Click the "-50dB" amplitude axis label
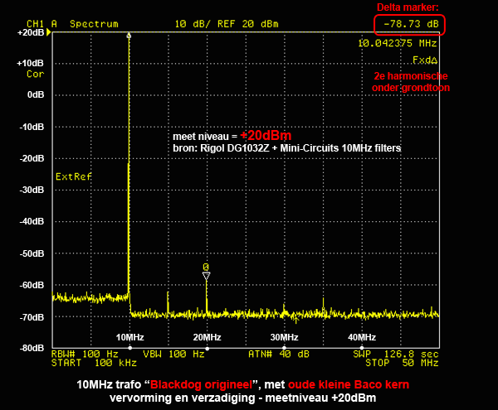This screenshot has height=410, width=498. [32, 253]
